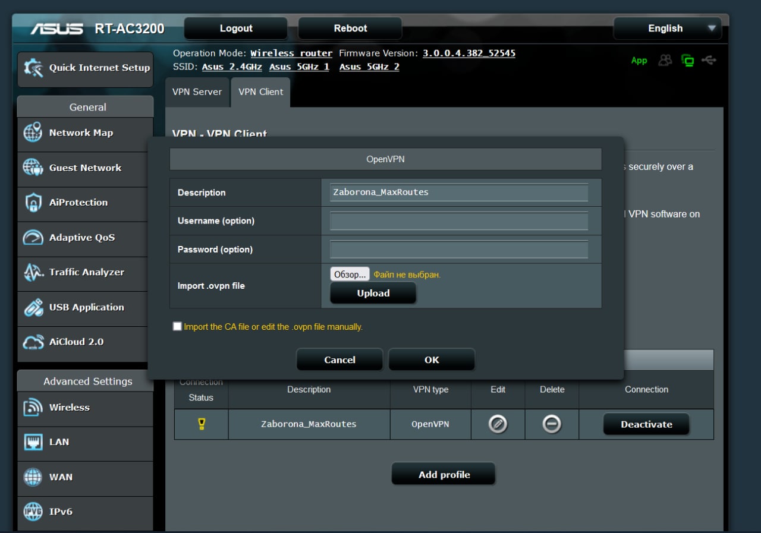Open the USB Application menu entry
This screenshot has height=533, width=761.
click(85, 307)
